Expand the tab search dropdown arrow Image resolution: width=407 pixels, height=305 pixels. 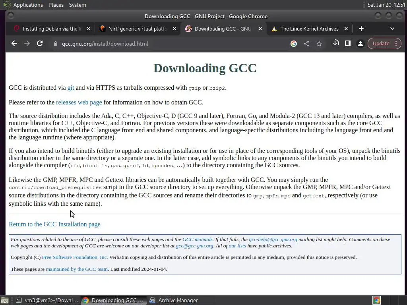coord(392,29)
